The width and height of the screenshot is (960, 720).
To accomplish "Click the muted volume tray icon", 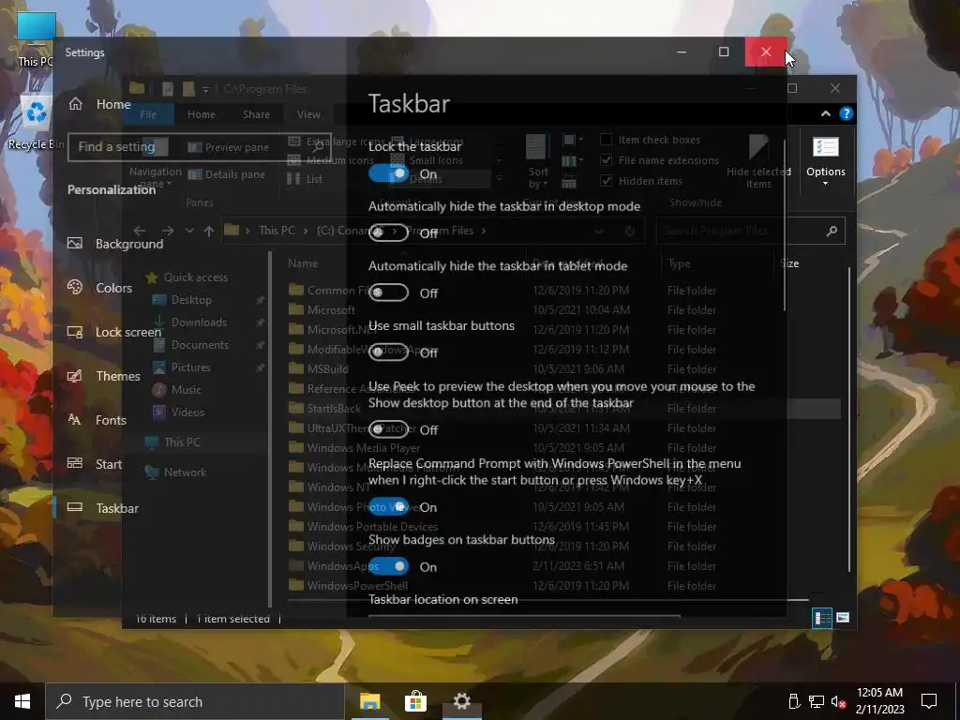I will pyautogui.click(x=839, y=701).
